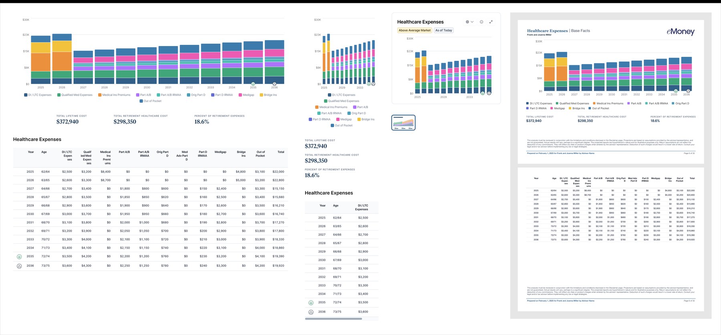Toggle Part A/B IRMAA in wide chart legend

click(x=169, y=95)
